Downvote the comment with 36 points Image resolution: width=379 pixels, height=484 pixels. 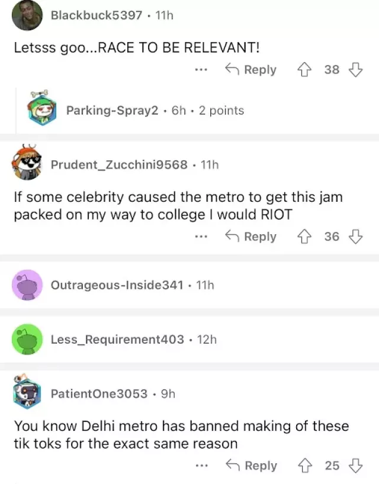pyautogui.click(x=355, y=237)
